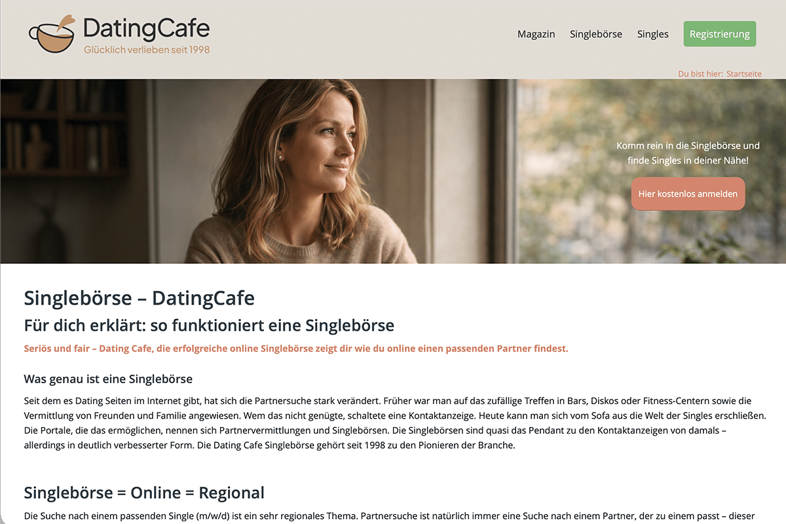Go to the Singles navigation item
The image size is (786, 524).
[x=653, y=34]
